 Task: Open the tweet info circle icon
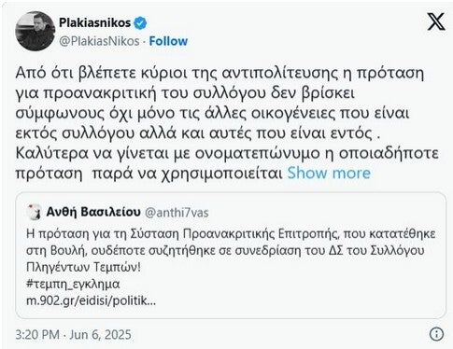436,334
